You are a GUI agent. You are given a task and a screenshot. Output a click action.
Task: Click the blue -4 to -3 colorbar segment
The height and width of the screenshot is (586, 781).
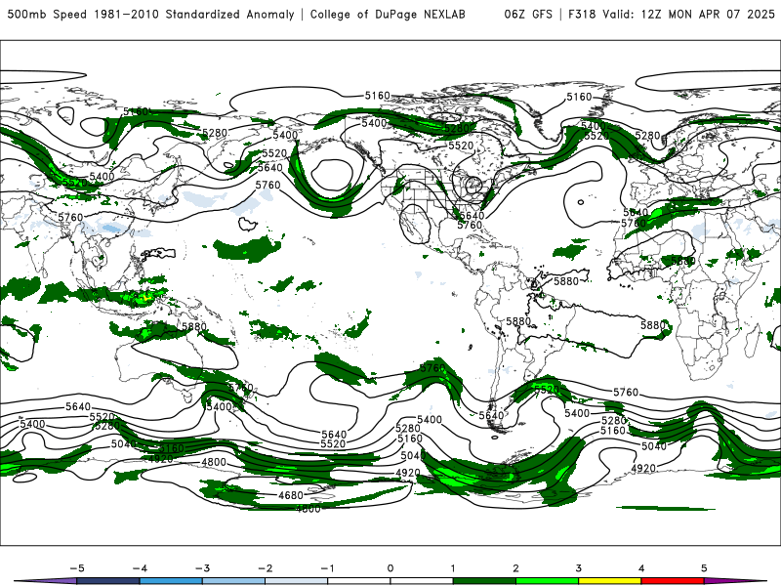(171, 581)
